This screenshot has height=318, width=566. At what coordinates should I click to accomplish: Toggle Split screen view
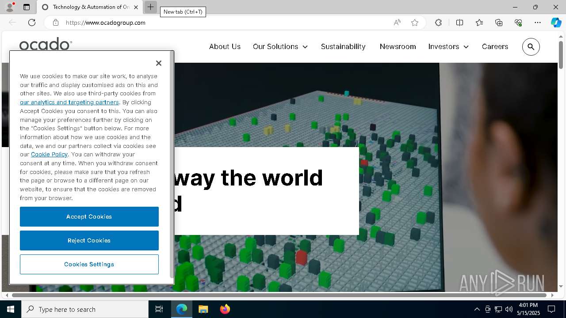pos(459,23)
